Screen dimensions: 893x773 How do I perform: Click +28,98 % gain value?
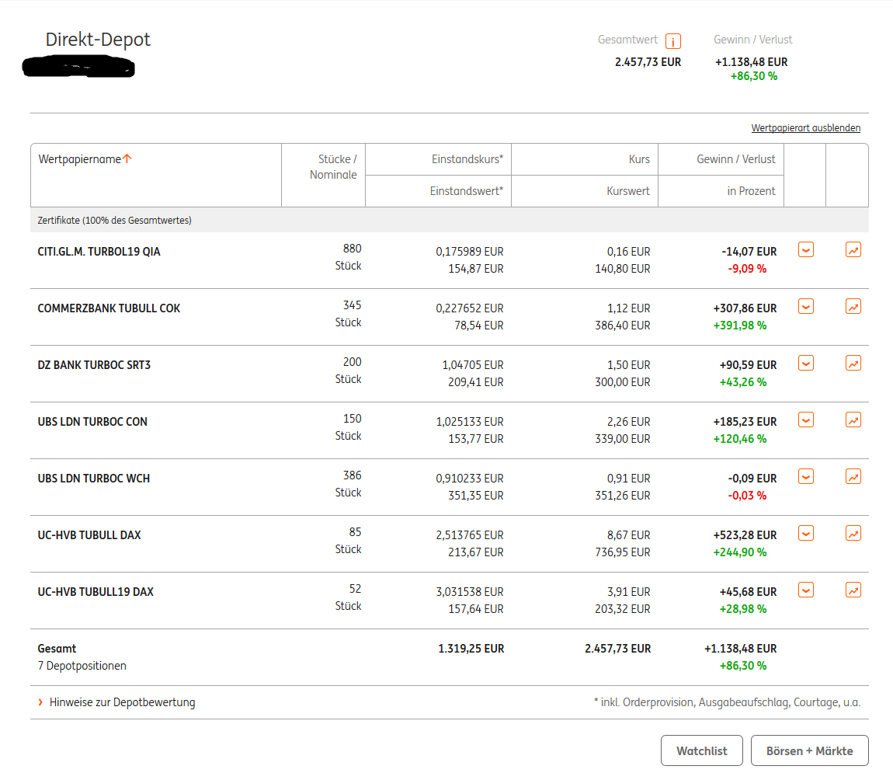(743, 609)
